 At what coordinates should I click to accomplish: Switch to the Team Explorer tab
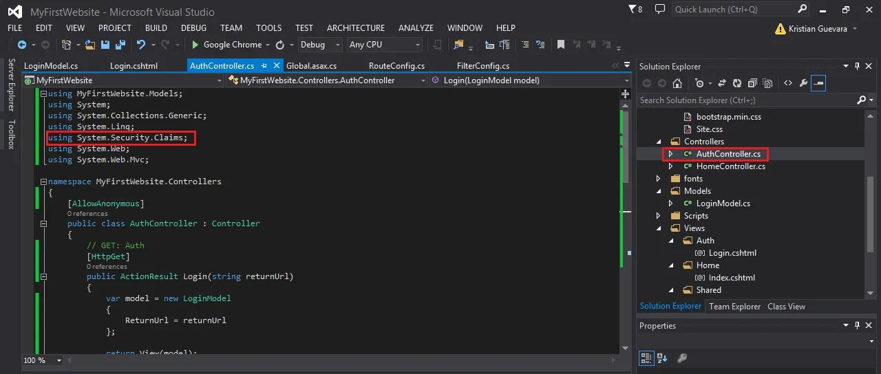coord(734,307)
